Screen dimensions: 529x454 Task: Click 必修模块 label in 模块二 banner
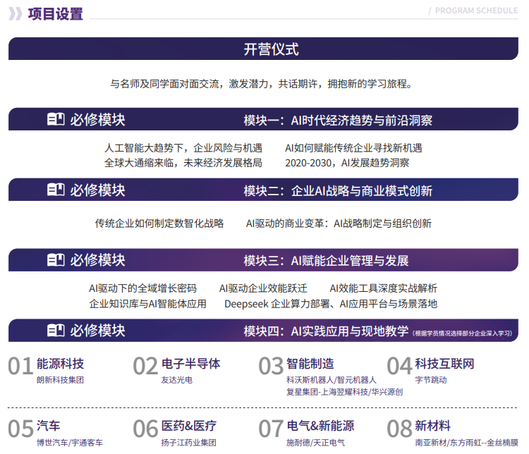pyautogui.click(x=97, y=190)
